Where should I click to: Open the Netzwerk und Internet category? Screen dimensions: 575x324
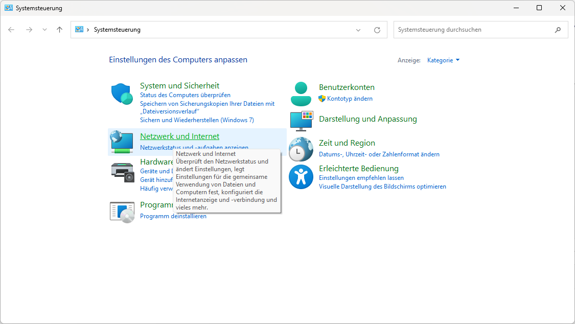179,136
